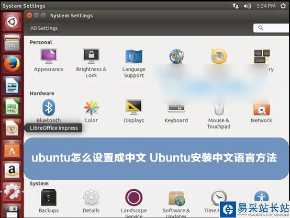Open Ubuntu Software Center in launcher

coord(12,149)
